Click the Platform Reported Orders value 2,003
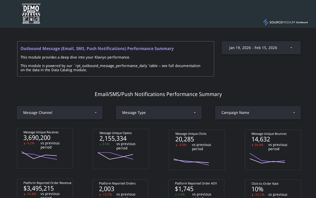The width and height of the screenshot is (316, 198). tap(107, 189)
